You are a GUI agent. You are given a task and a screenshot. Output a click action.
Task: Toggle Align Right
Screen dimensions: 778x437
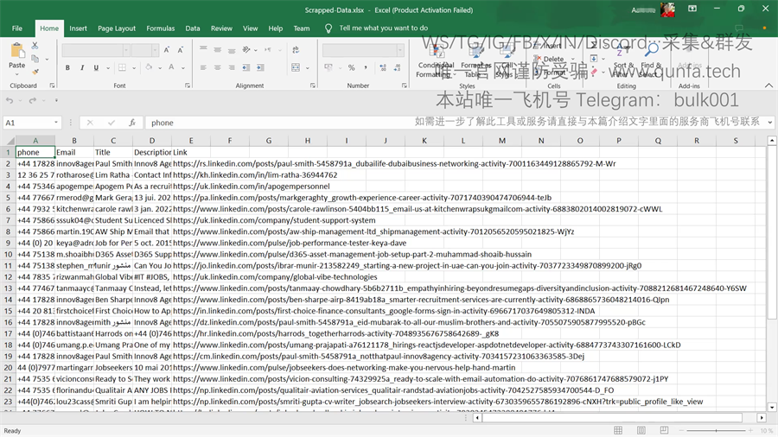(x=231, y=67)
